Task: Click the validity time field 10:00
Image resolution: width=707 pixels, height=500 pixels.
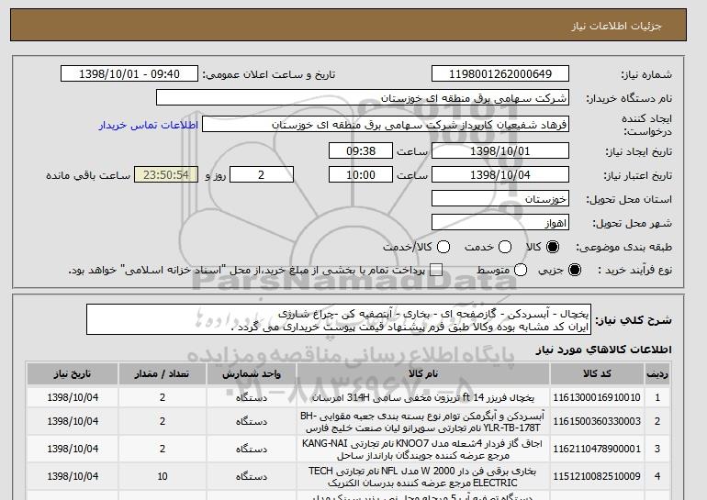Action: click(361, 175)
